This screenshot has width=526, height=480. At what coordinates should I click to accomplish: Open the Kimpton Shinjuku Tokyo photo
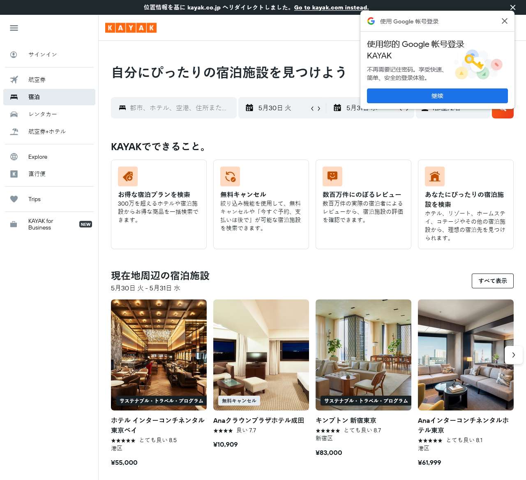363,355
